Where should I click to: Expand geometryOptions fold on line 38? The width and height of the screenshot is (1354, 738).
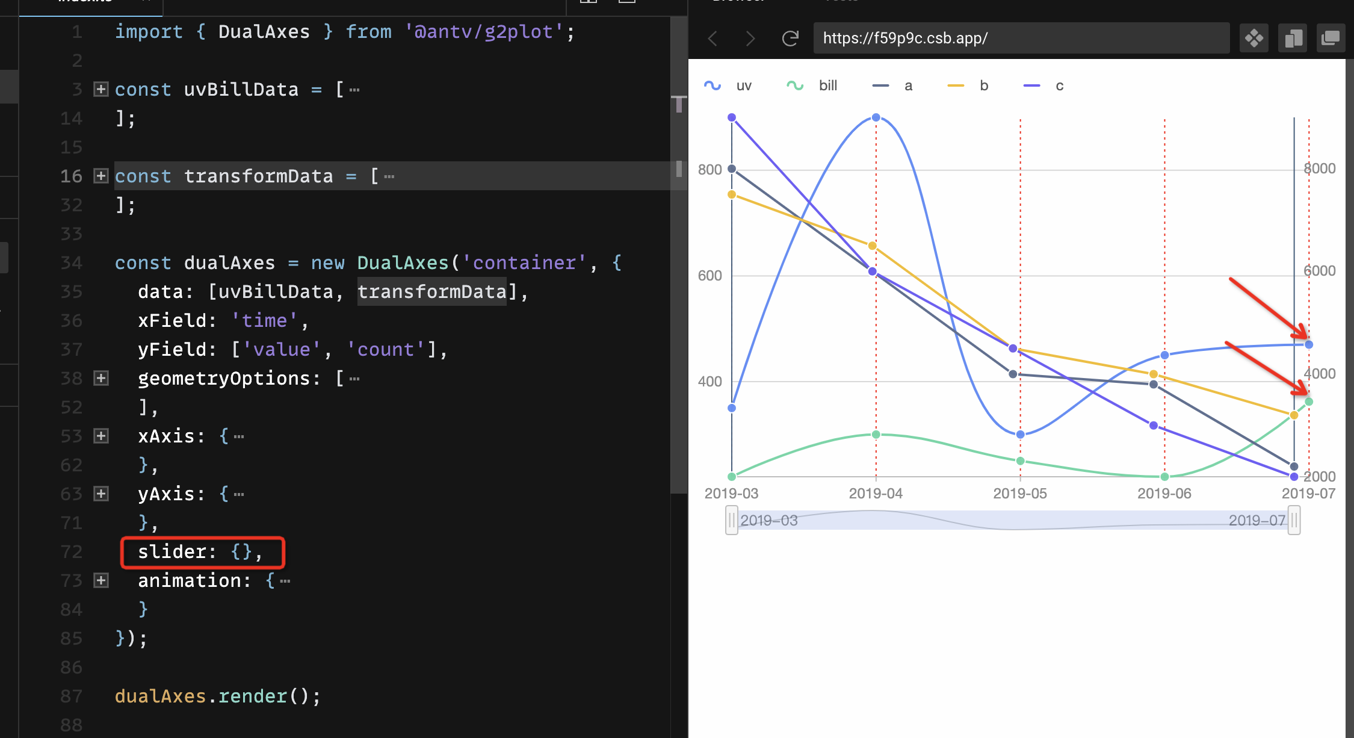coord(101,379)
